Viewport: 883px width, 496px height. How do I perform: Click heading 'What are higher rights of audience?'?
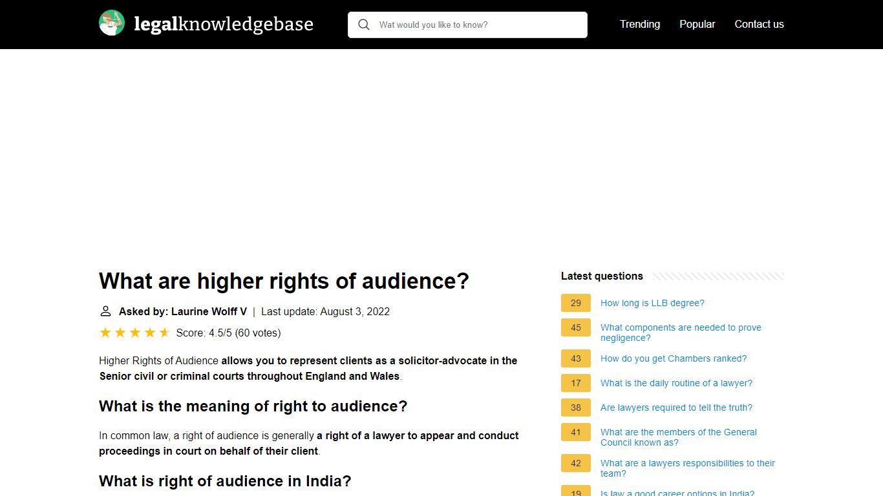(284, 281)
